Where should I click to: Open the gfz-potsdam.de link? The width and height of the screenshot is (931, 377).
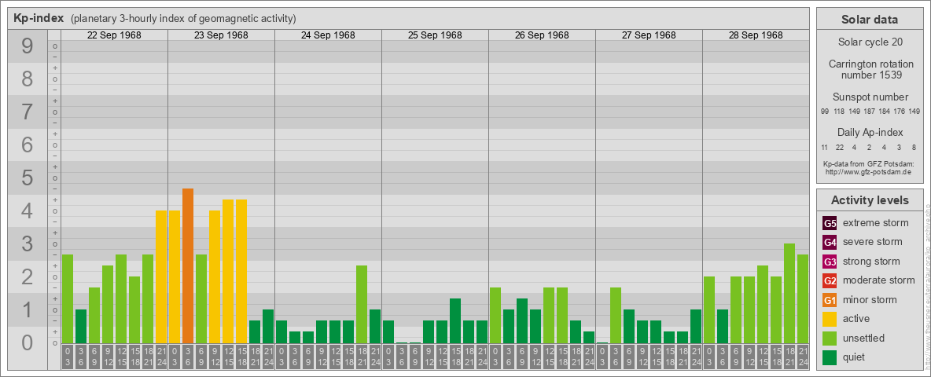coord(869,171)
